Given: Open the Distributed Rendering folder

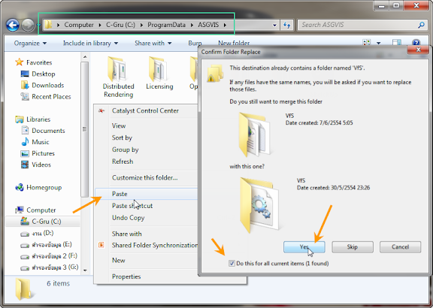Looking at the screenshot, I should [118, 77].
